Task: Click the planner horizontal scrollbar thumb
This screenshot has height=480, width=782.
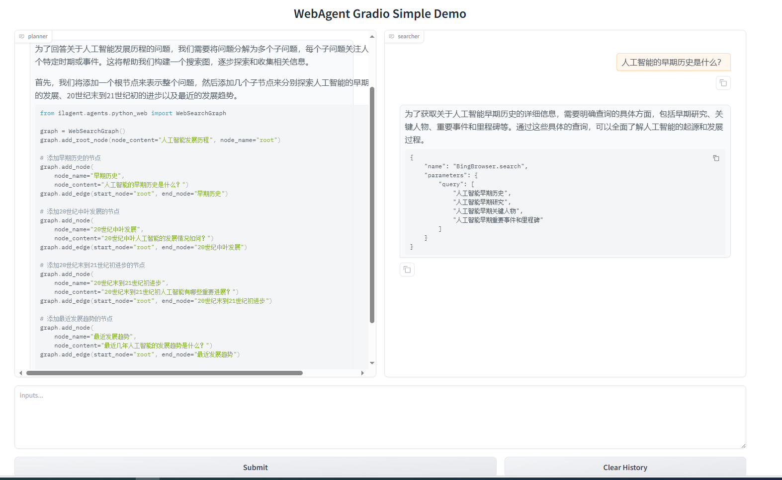Action: (x=165, y=373)
